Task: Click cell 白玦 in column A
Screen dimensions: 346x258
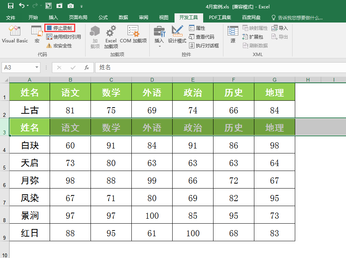Action: click(29, 145)
